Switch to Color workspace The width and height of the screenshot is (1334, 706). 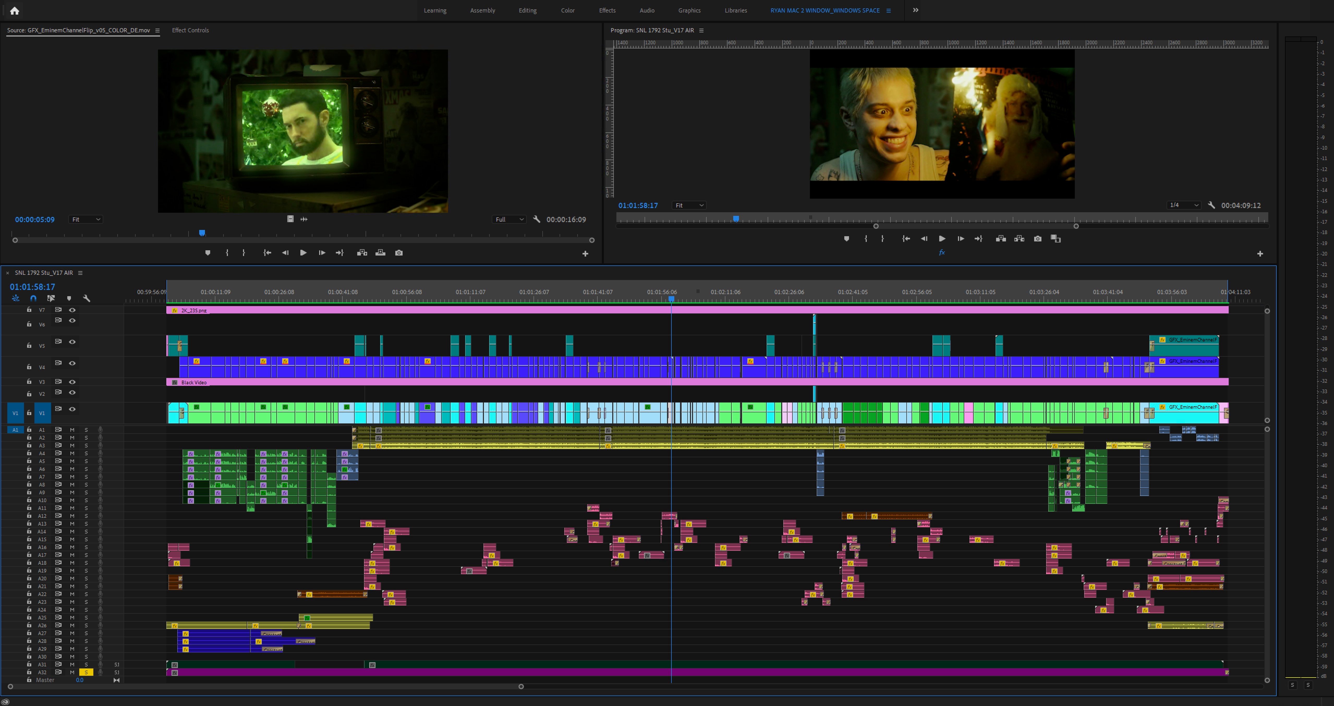pyautogui.click(x=568, y=10)
